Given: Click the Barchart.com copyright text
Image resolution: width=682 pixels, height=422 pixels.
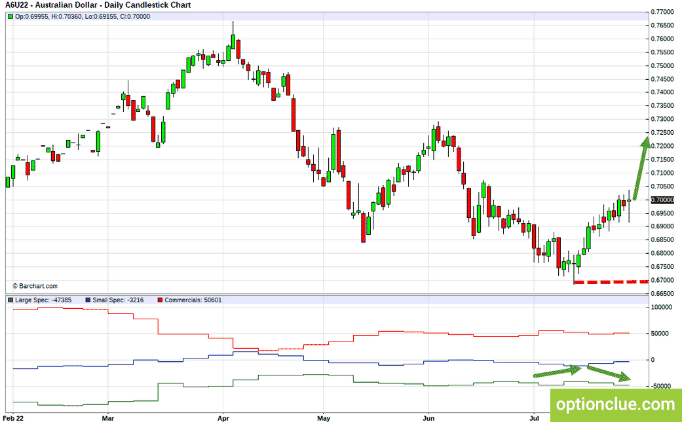Looking at the screenshot, I should tap(35, 286).
